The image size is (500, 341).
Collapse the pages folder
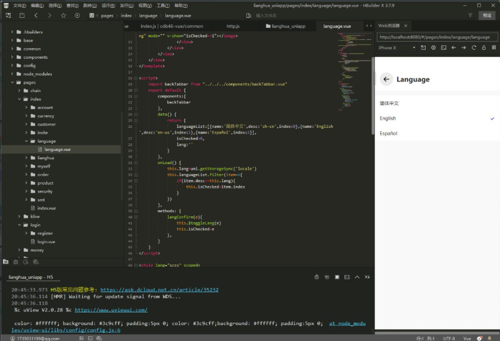[x=12, y=82]
